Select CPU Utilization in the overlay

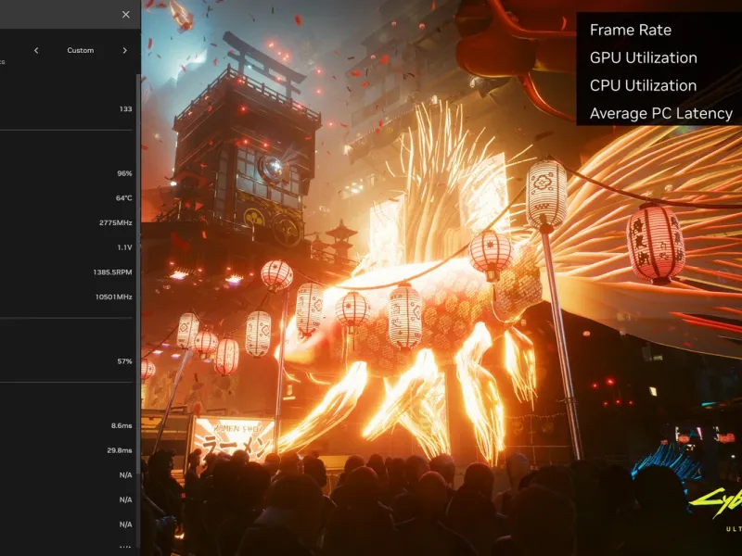(x=643, y=85)
